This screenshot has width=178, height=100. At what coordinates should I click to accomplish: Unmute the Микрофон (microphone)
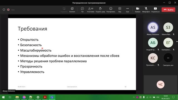click(146, 10)
